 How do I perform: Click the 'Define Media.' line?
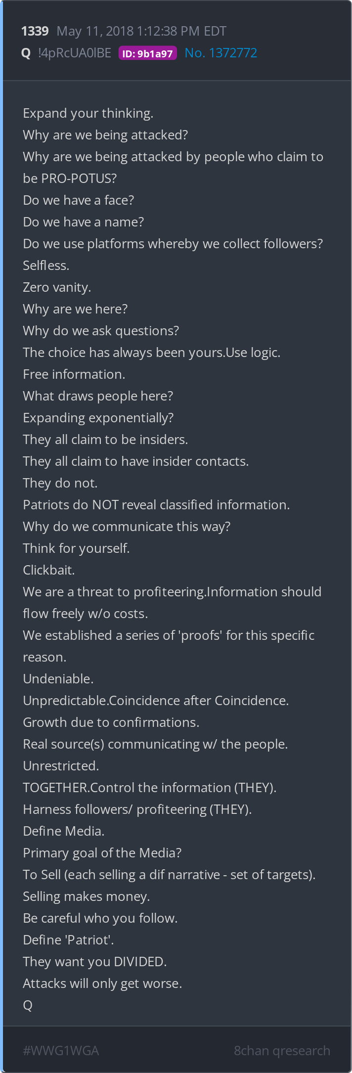(63, 831)
